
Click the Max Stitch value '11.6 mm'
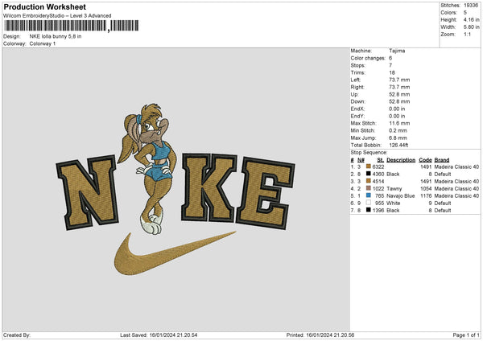[399, 123]
